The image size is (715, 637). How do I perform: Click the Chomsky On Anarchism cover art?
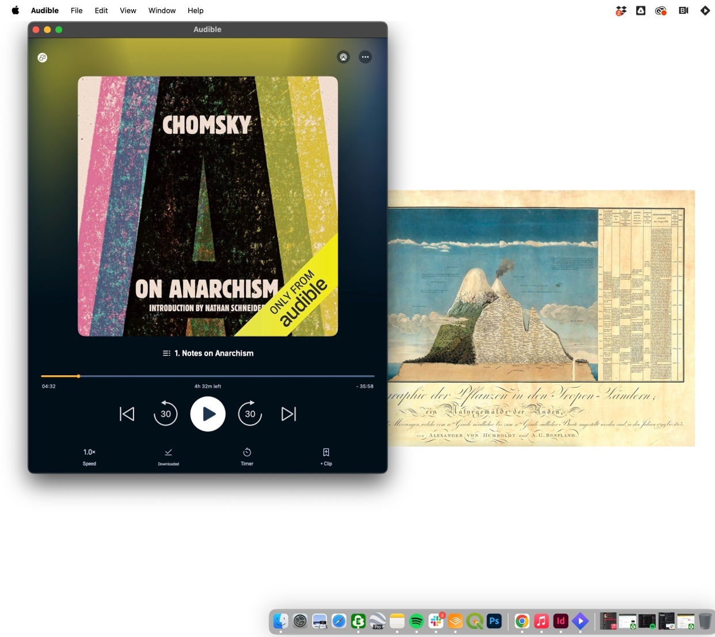(x=208, y=206)
